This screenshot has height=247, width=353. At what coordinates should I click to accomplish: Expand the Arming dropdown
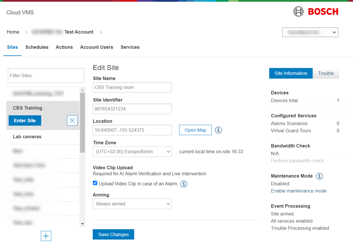(132, 204)
